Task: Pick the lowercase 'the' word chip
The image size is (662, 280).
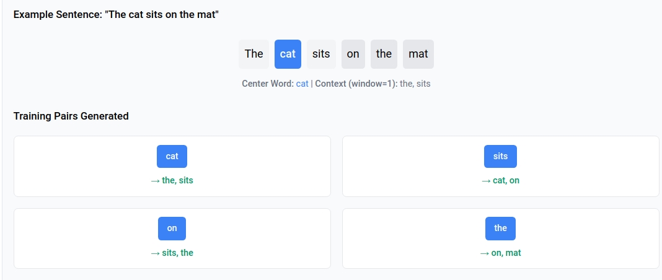Action: (384, 54)
